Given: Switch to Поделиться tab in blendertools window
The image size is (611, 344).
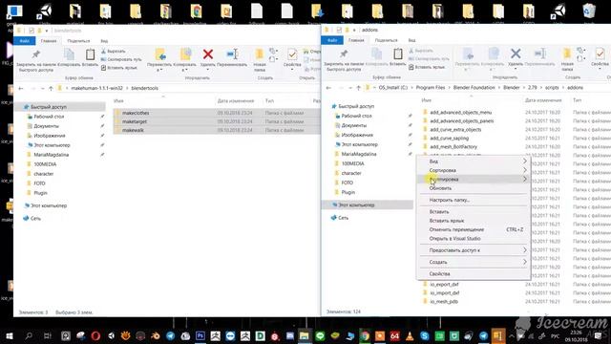Looking at the screenshot, I should pyautogui.click(x=78, y=40).
